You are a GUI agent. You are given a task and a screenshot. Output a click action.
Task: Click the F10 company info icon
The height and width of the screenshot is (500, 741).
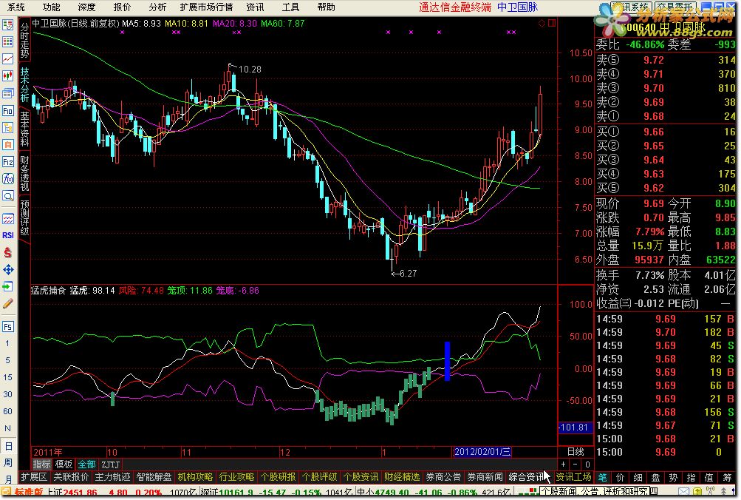coord(8,111)
